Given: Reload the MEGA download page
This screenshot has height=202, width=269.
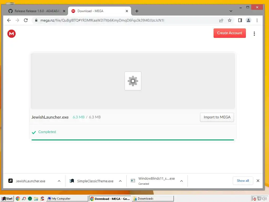Looking at the screenshot, I should [26, 20].
